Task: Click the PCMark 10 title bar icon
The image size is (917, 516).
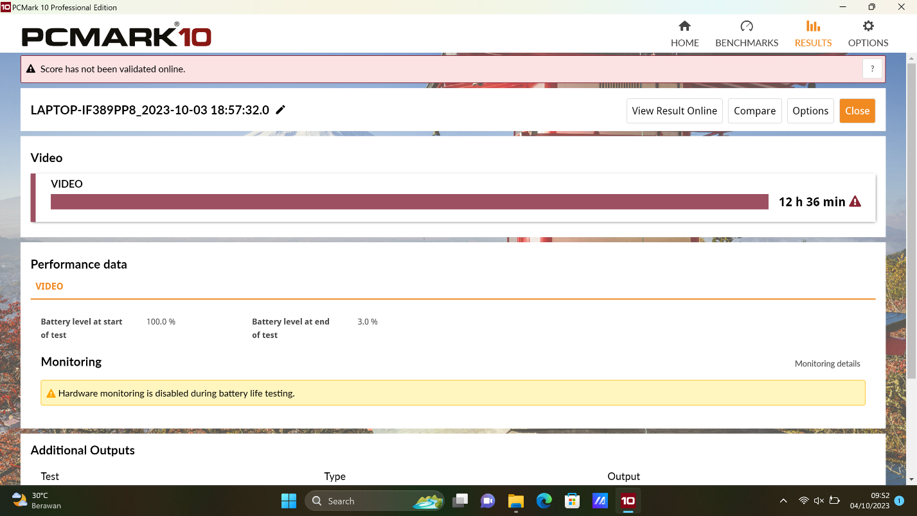Action: (6, 7)
